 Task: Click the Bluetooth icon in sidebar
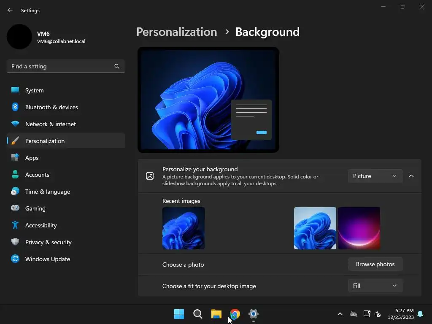coord(15,107)
